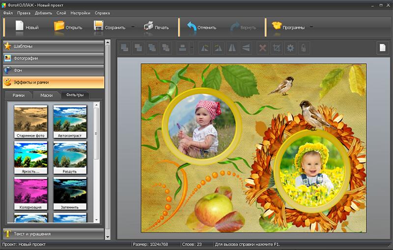393x250 pixels.
Task: Click the Открыть folder button
Action: [67, 27]
